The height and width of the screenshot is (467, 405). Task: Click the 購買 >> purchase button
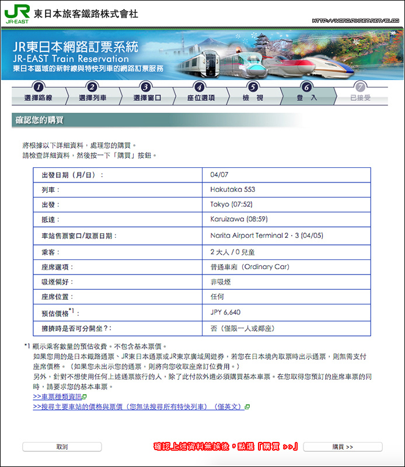click(x=343, y=447)
